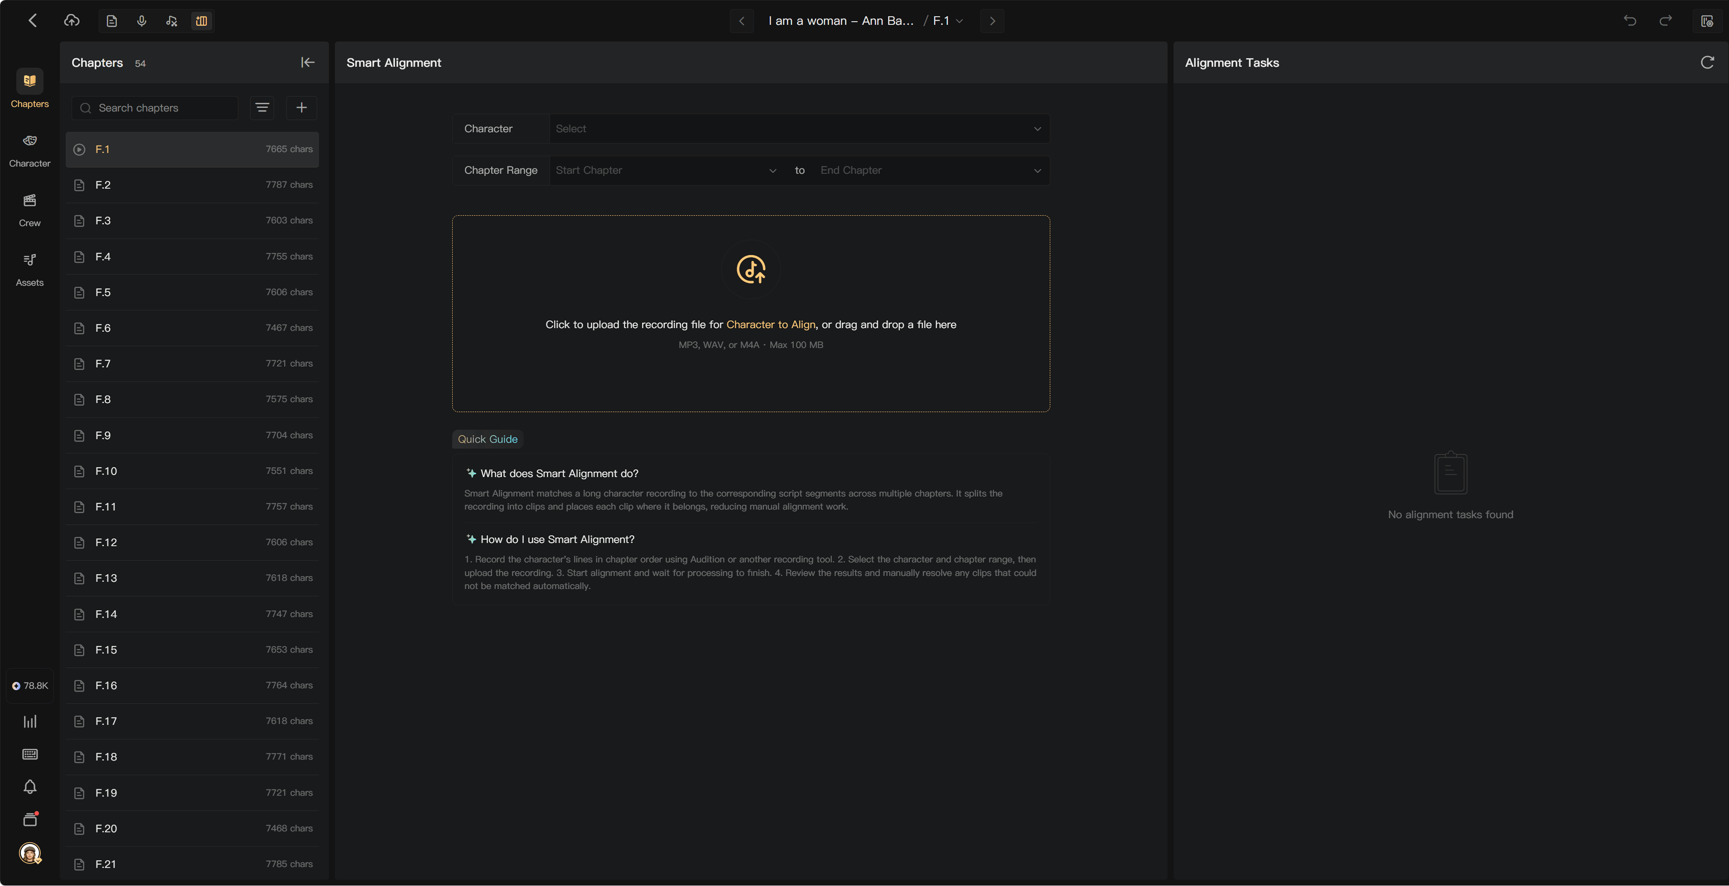Collapse the Chapters panel
The image size is (1729, 886).
[308, 62]
